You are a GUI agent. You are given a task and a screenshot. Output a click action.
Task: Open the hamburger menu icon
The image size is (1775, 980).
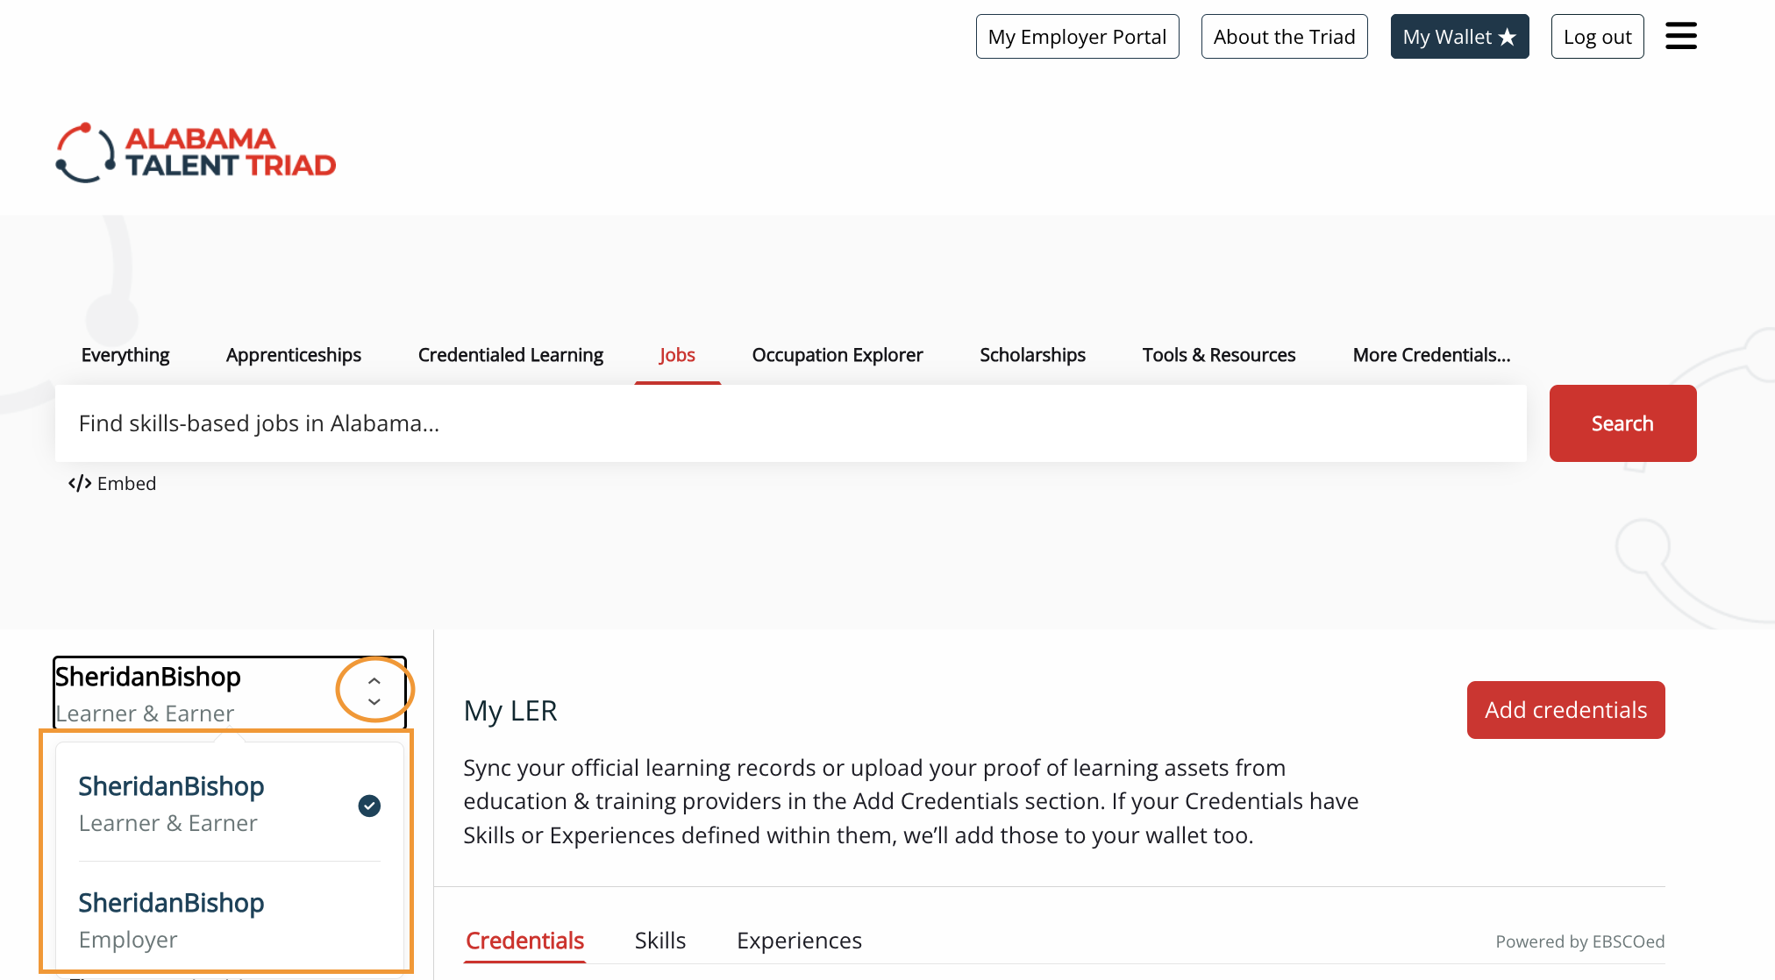(x=1680, y=37)
